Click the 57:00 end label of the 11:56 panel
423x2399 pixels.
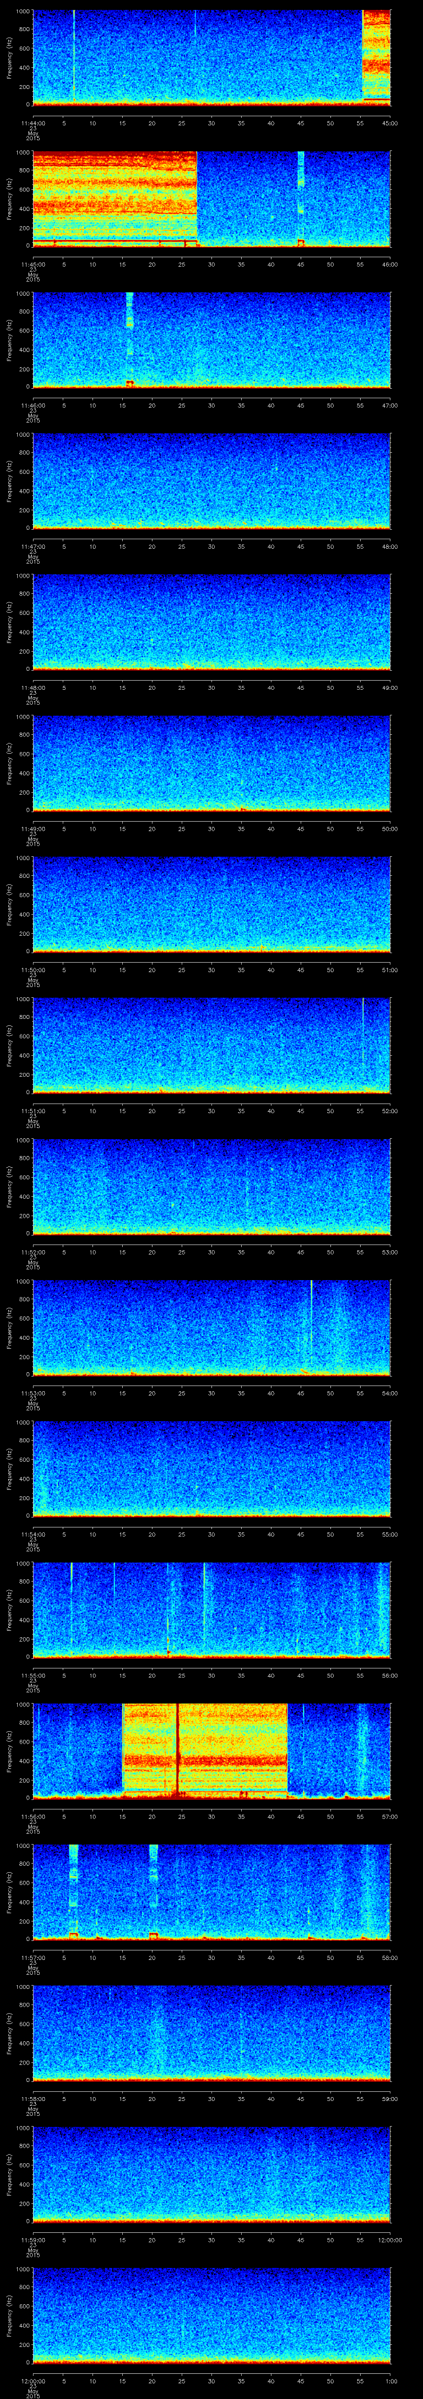click(x=390, y=1816)
